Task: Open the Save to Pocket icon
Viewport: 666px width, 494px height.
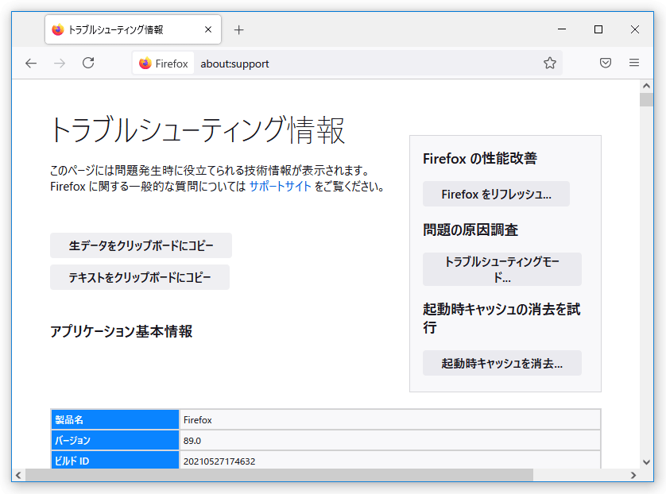Action: pos(606,64)
